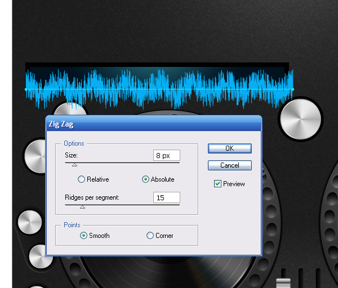This screenshot has height=288, width=338.
Task: Cancel the Zig Zag dialog
Action: pyautogui.click(x=230, y=165)
